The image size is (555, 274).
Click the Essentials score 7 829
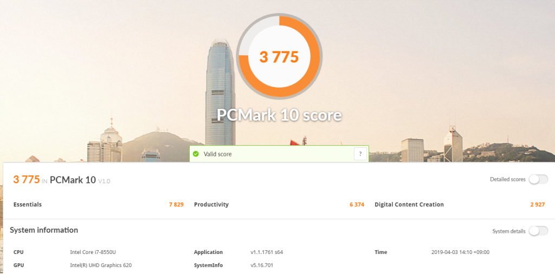[176, 204]
